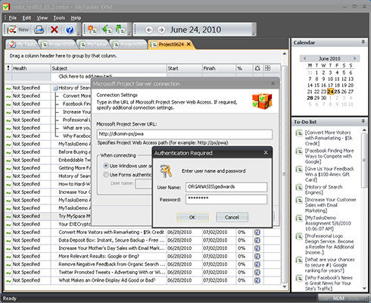This screenshot has width=371, height=303.
Task: Click the bell reminder column header
Action: point(257,68)
